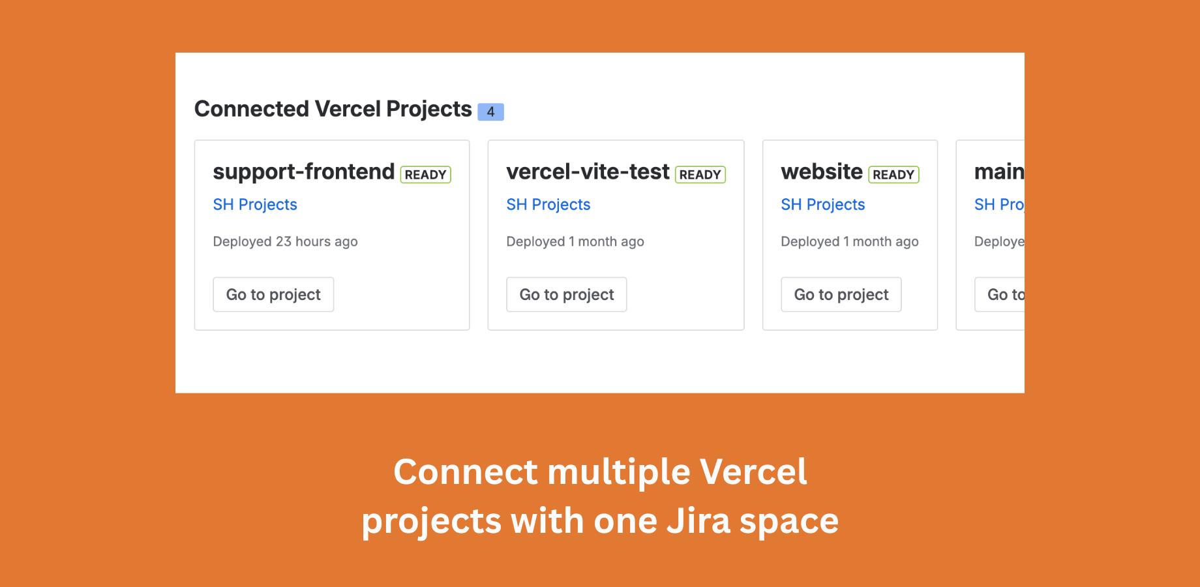Click "Go to project" under website
1200x587 pixels.
tap(841, 294)
